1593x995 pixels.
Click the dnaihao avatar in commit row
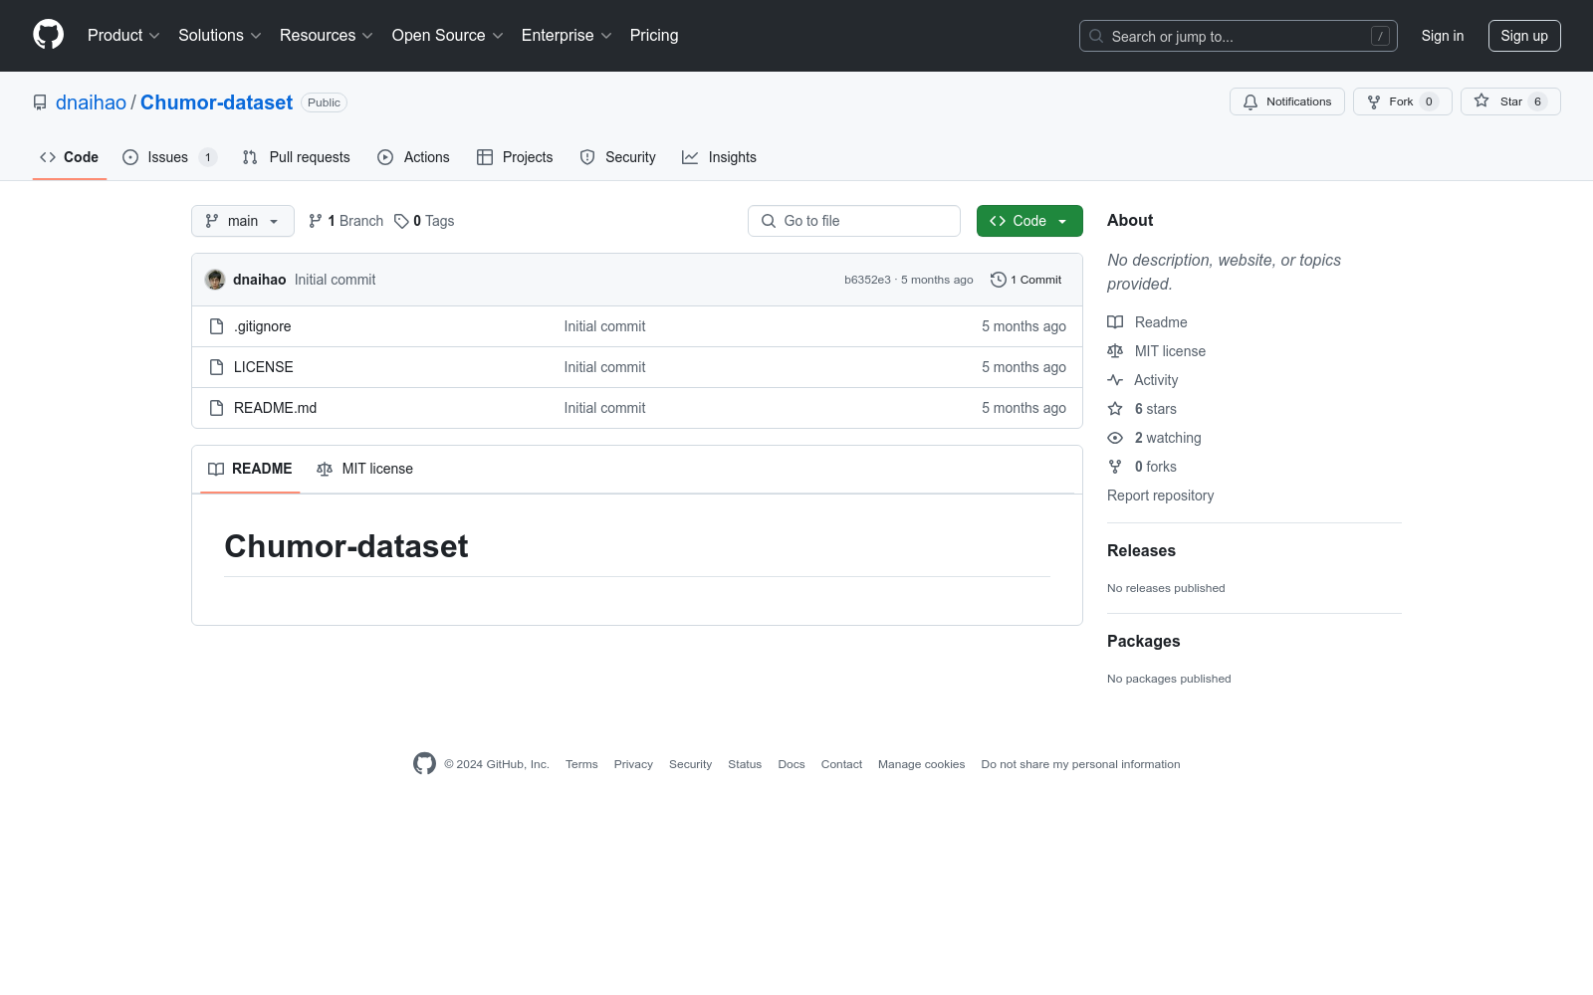[215, 280]
